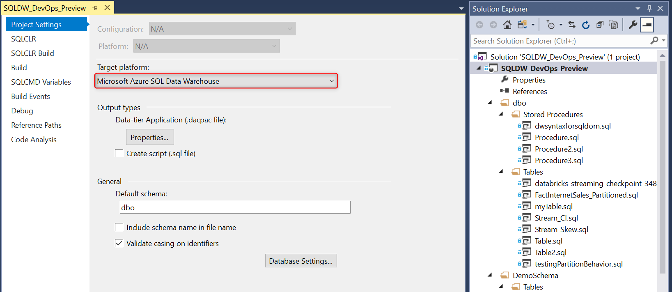Image resolution: width=672 pixels, height=292 pixels.
Task: Click the Database Settings... button
Action: (x=301, y=261)
